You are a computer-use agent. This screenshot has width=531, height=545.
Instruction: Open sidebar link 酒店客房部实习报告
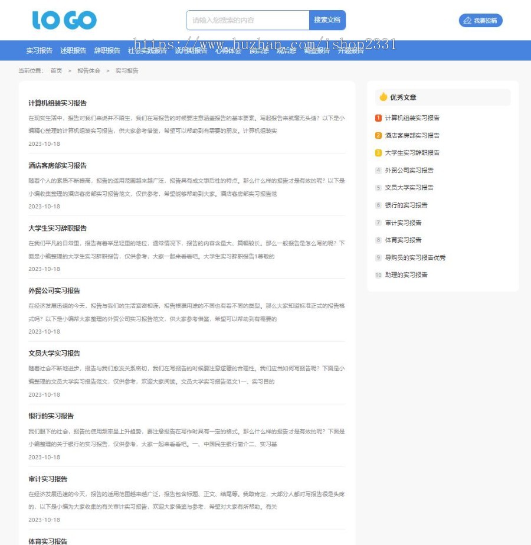(x=412, y=136)
